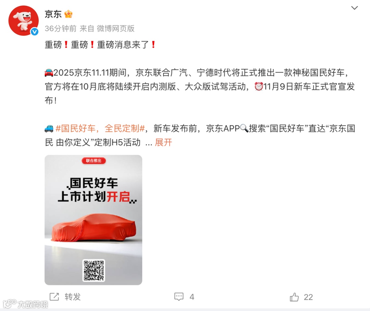The height and width of the screenshot is (311, 370).
Task: Click the red car emoji icon
Action: tap(49, 73)
